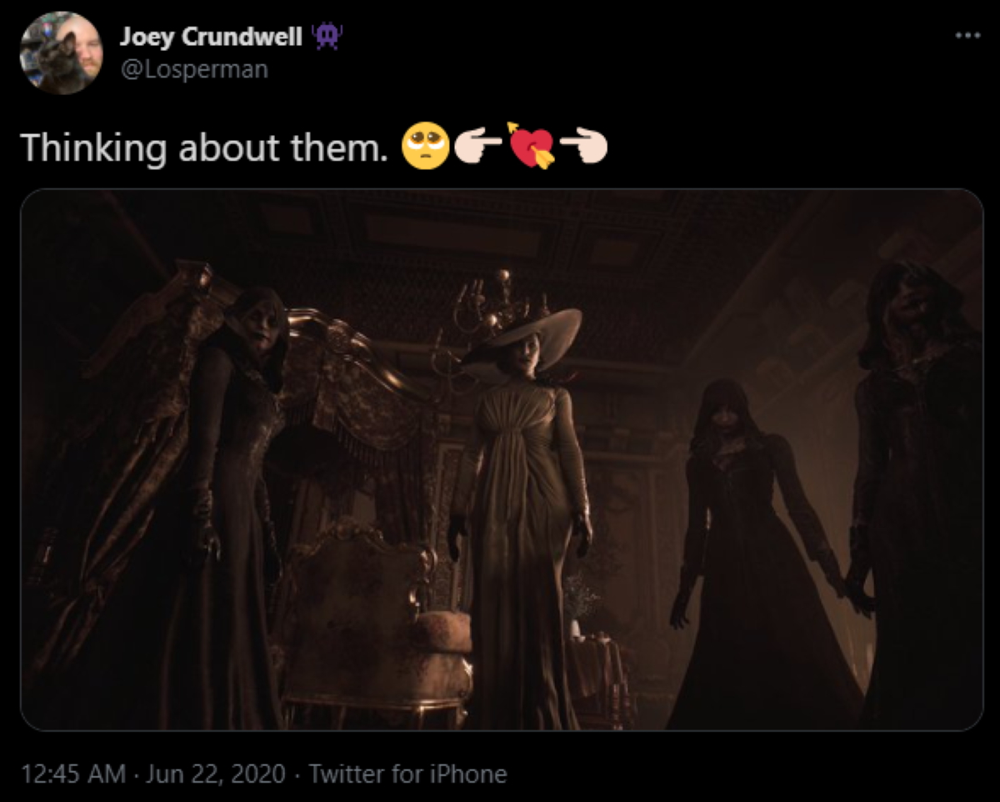Click the 12:45 AM timestamp
The width and height of the screenshot is (1000, 802).
[x=73, y=774]
